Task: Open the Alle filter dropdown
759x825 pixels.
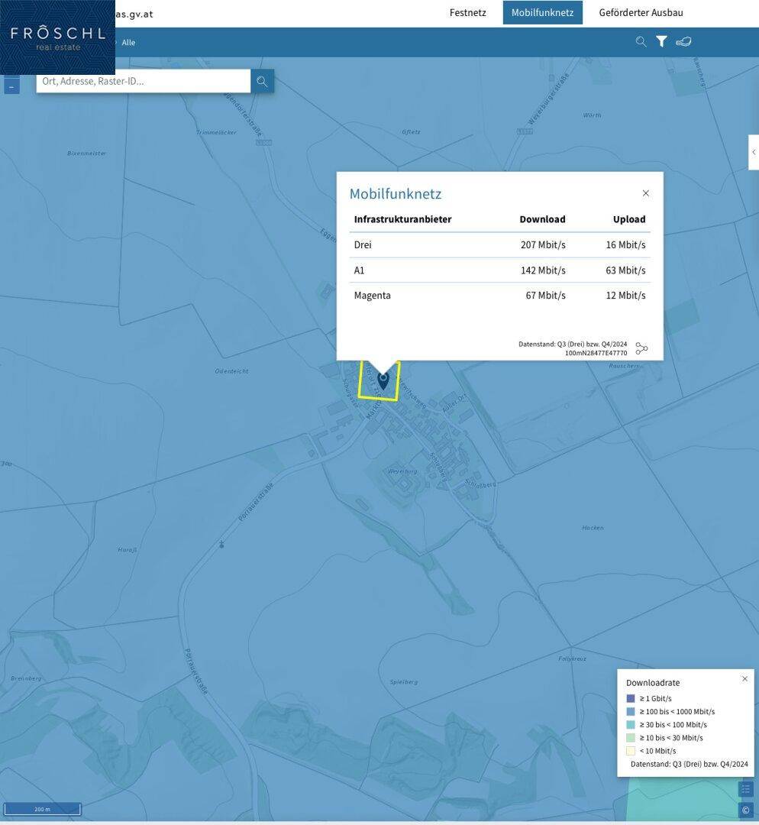Action: pyautogui.click(x=128, y=43)
